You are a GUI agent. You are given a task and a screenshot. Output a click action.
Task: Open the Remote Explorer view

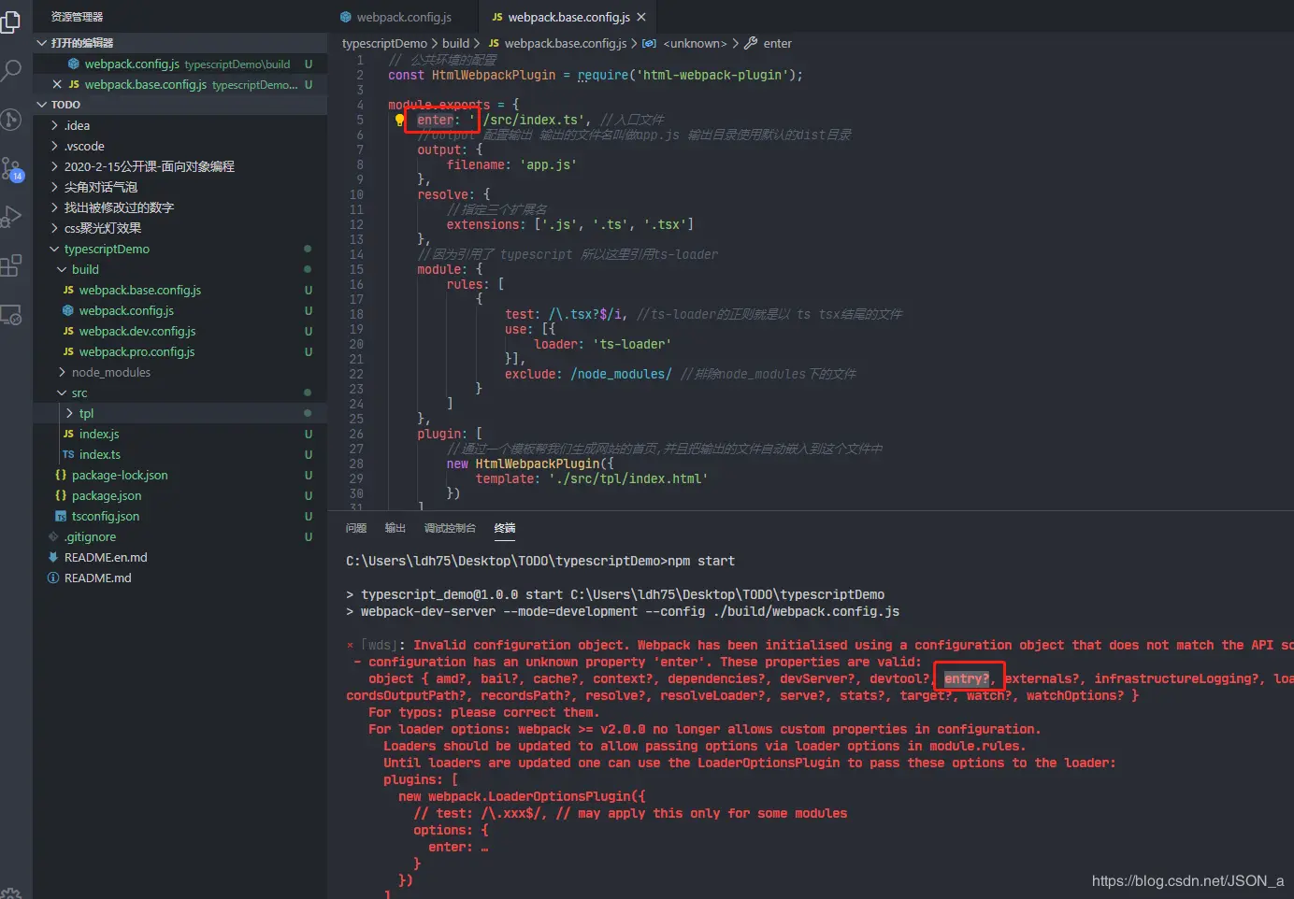pos(11,315)
